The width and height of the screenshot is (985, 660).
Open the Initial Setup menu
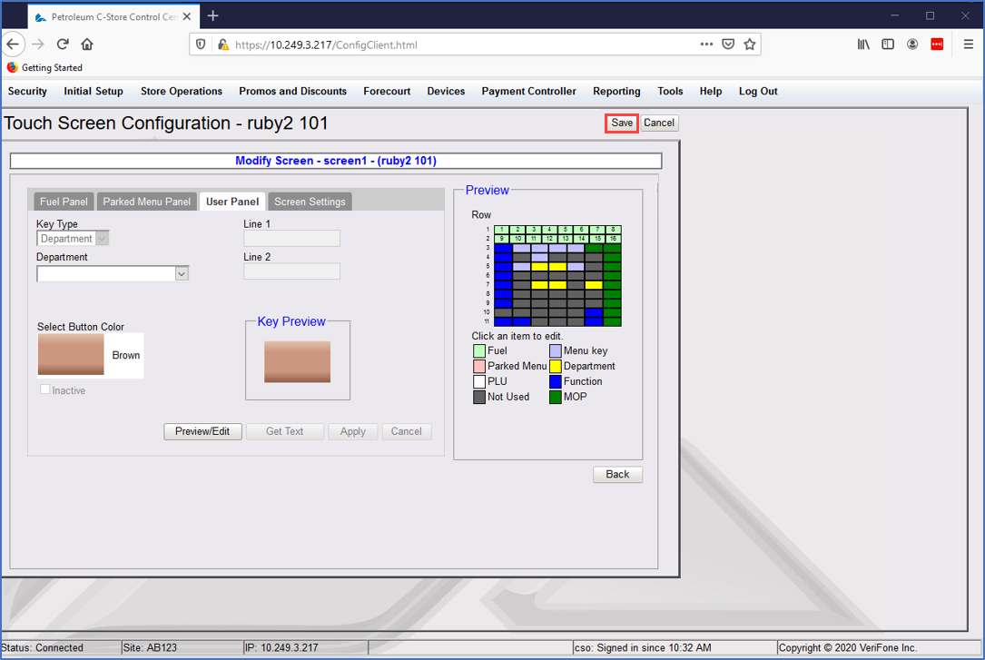(x=93, y=91)
